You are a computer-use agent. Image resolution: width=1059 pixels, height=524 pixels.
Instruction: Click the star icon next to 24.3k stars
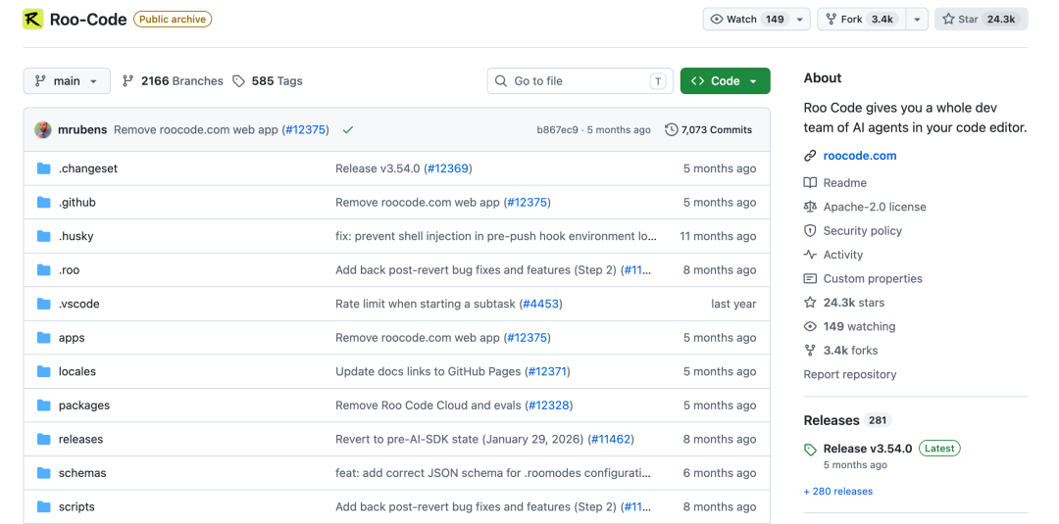tap(810, 303)
